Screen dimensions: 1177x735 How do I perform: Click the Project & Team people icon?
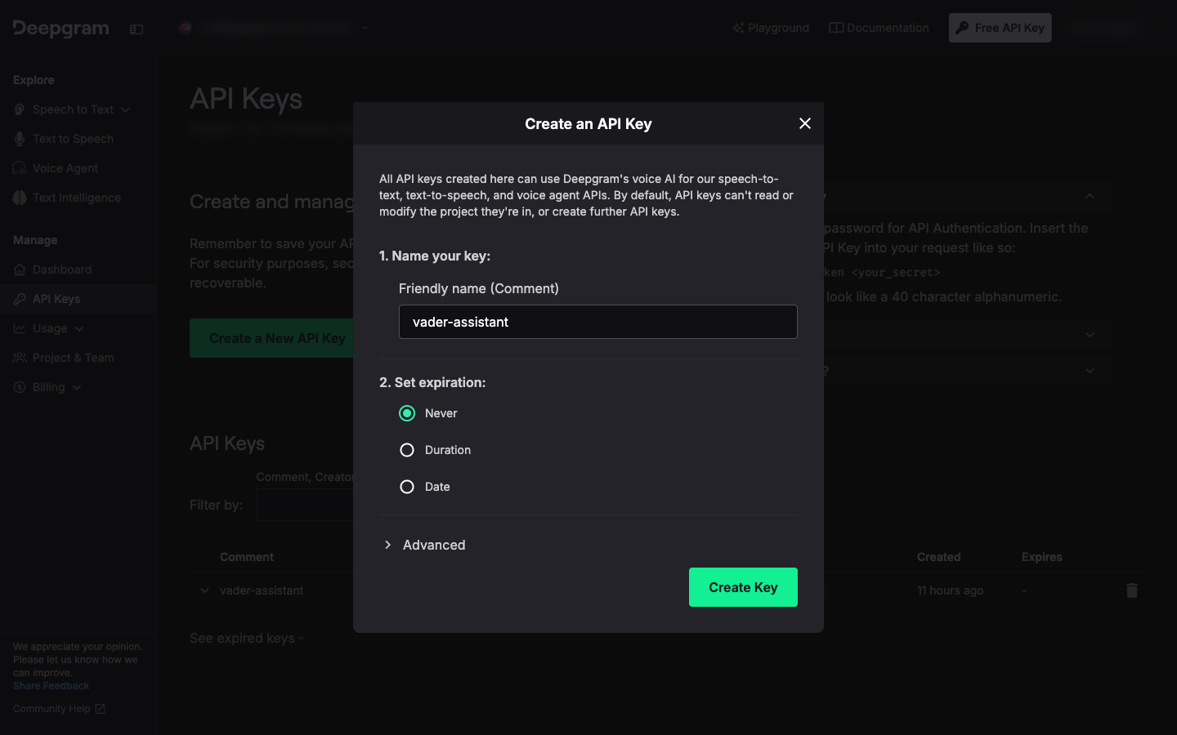click(20, 358)
